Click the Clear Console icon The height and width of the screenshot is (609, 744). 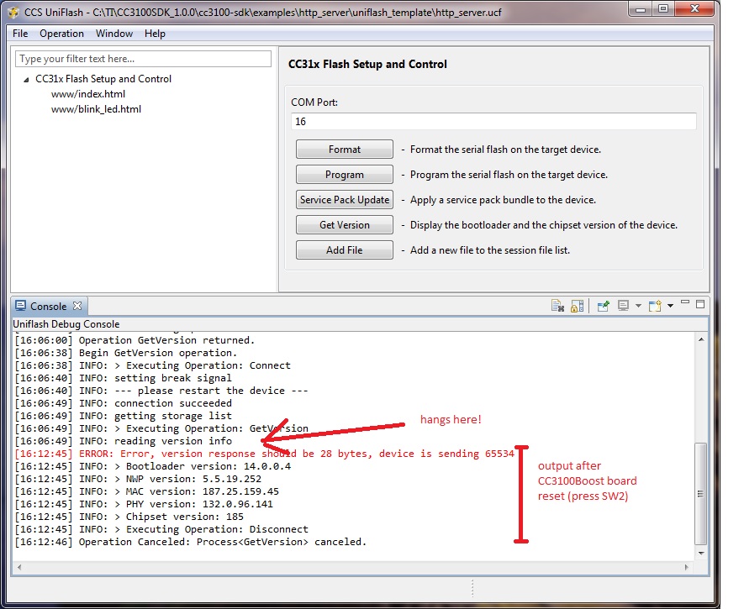point(557,306)
